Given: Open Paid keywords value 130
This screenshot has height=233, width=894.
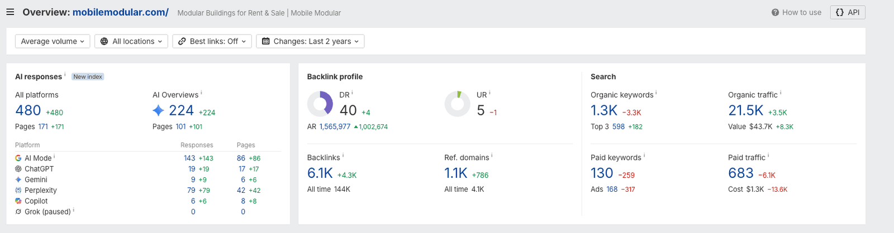Looking at the screenshot, I should 602,173.
